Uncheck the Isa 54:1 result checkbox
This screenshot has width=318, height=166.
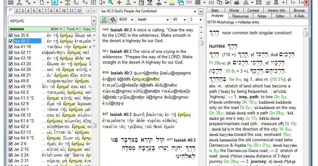click(11, 110)
